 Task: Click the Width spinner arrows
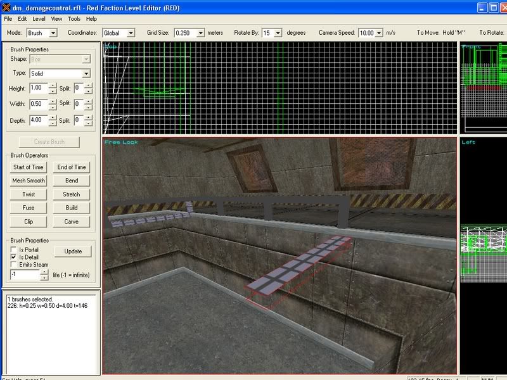pos(53,104)
